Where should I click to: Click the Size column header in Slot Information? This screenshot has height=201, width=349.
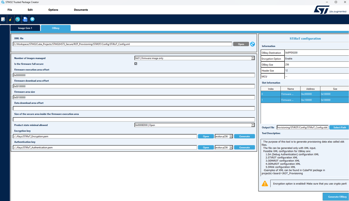[x=335, y=89]
